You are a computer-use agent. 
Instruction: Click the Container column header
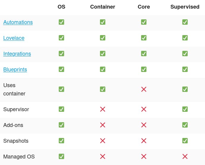click(x=103, y=7)
